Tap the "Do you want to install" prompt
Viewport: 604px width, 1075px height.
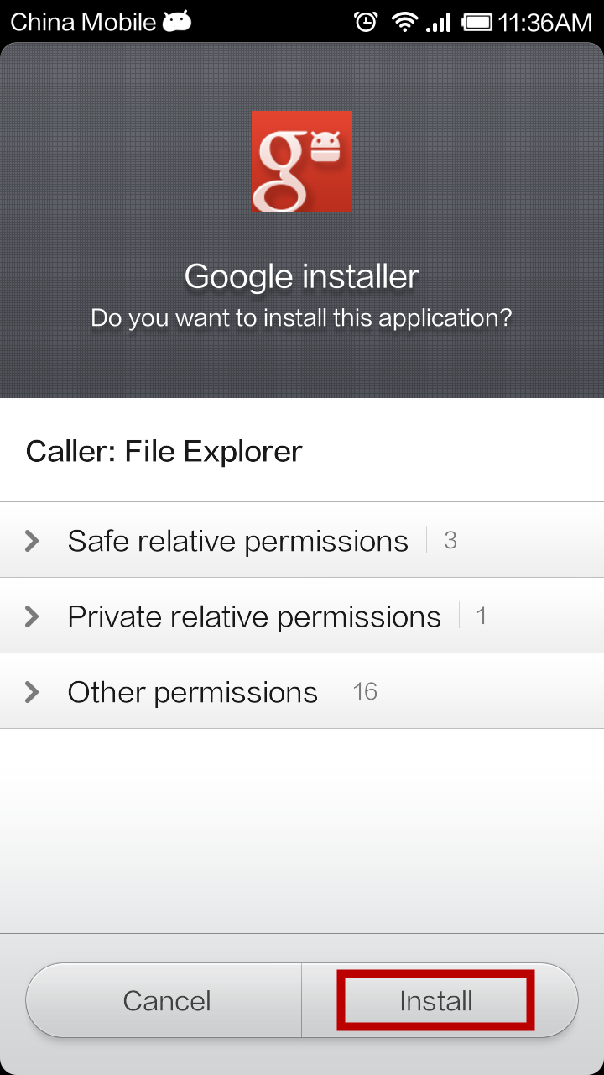coord(301,318)
